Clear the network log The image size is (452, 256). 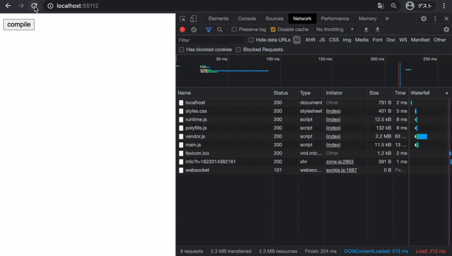(x=194, y=30)
